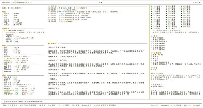Focus the 角色 section header in right panel

pos(154,36)
